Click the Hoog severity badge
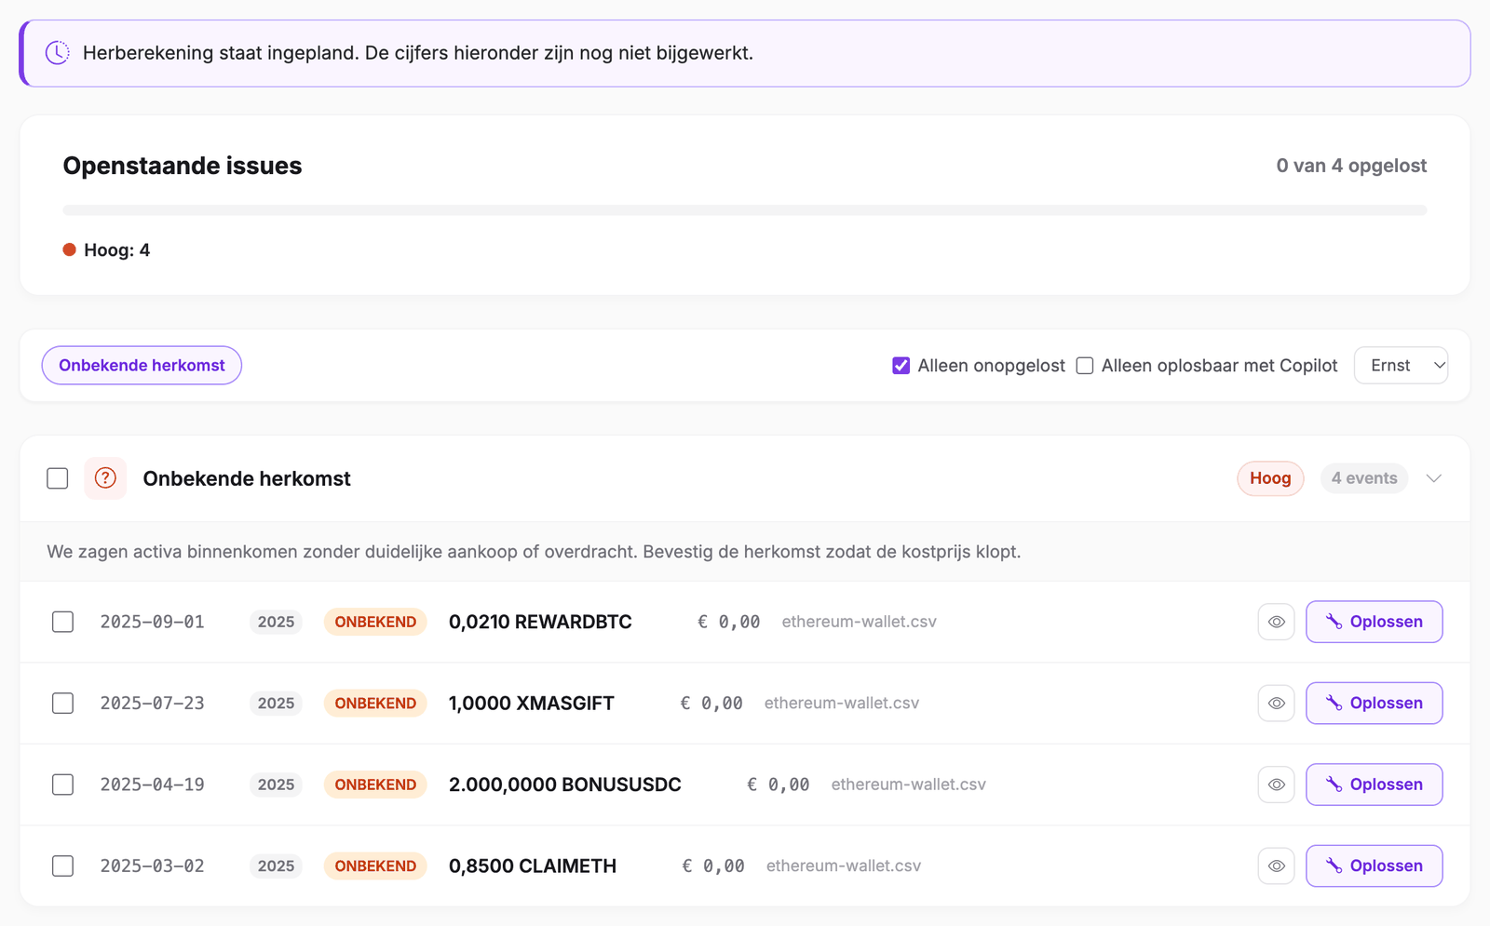 pos(1270,478)
